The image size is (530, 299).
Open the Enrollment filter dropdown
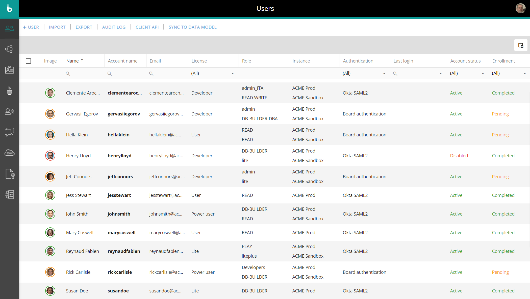(x=525, y=73)
